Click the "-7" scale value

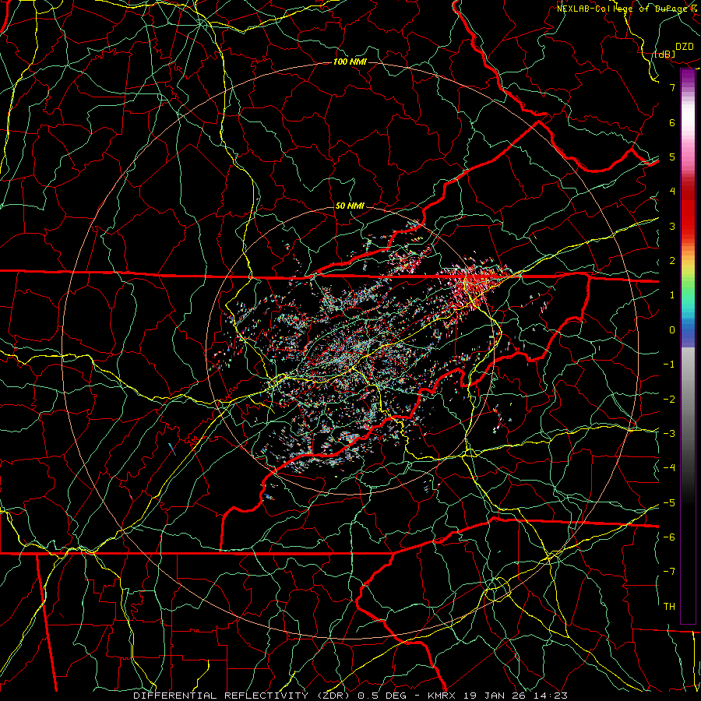(669, 572)
